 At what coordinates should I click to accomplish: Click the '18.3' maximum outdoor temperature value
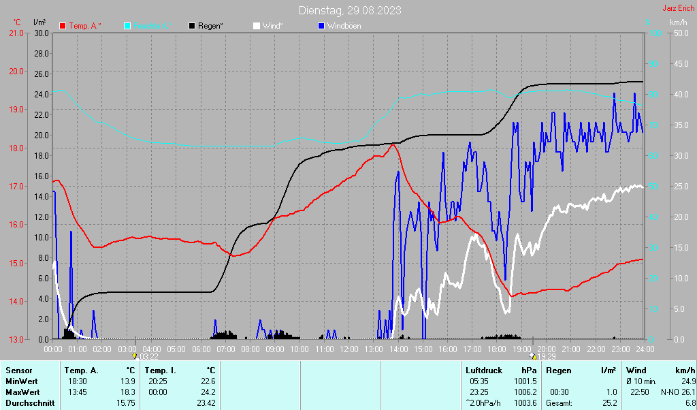tap(128, 392)
